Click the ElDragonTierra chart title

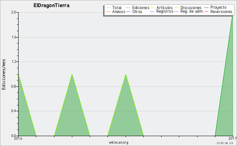51,6
